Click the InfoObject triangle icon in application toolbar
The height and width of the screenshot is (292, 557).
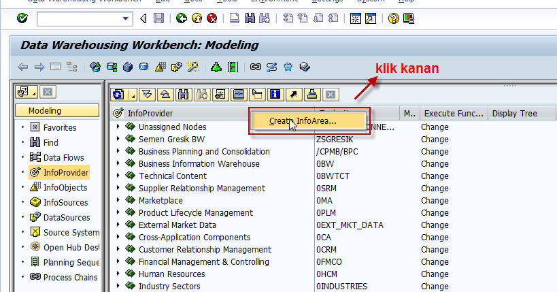(x=161, y=67)
